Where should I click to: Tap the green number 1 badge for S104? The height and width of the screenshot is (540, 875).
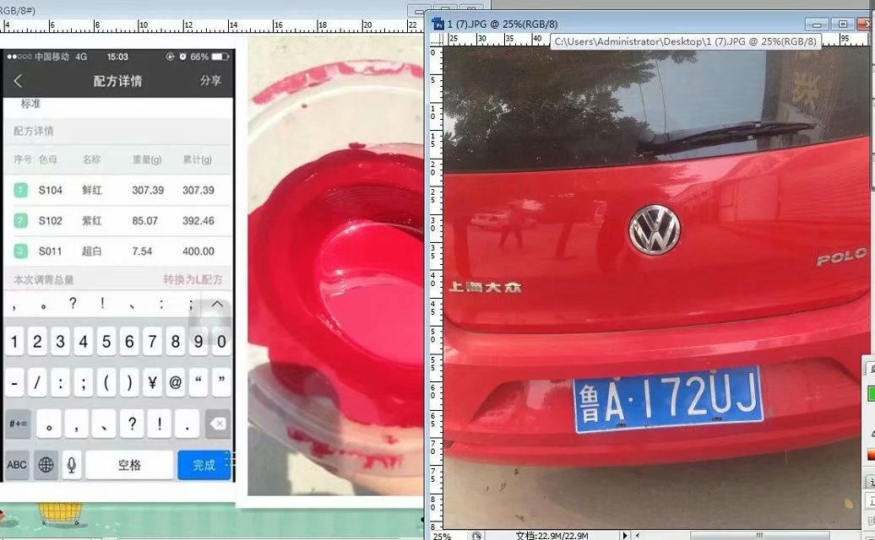(x=20, y=190)
